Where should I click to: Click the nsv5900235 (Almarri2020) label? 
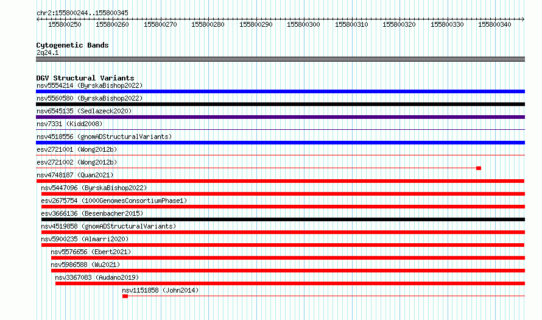tap(85, 239)
